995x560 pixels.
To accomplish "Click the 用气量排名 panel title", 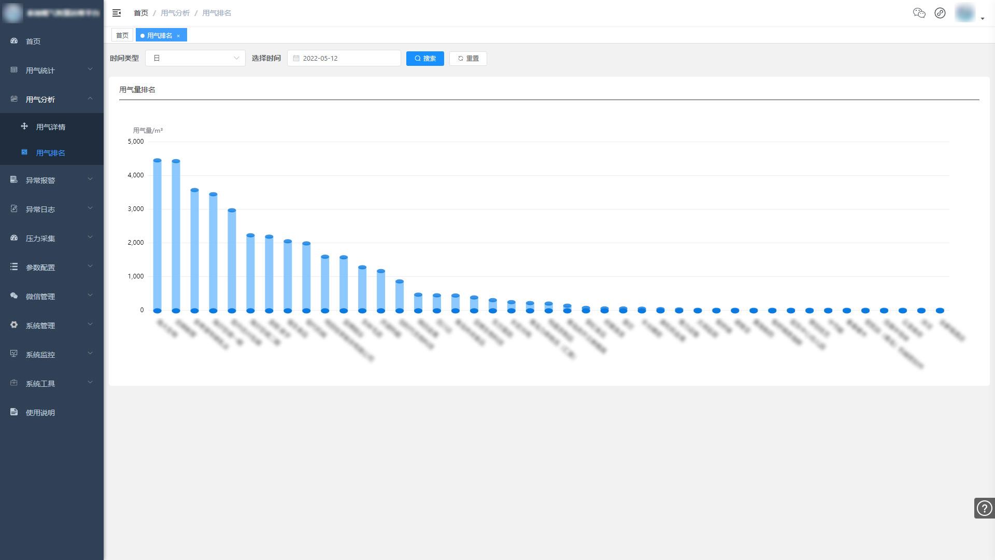I will click(x=137, y=90).
